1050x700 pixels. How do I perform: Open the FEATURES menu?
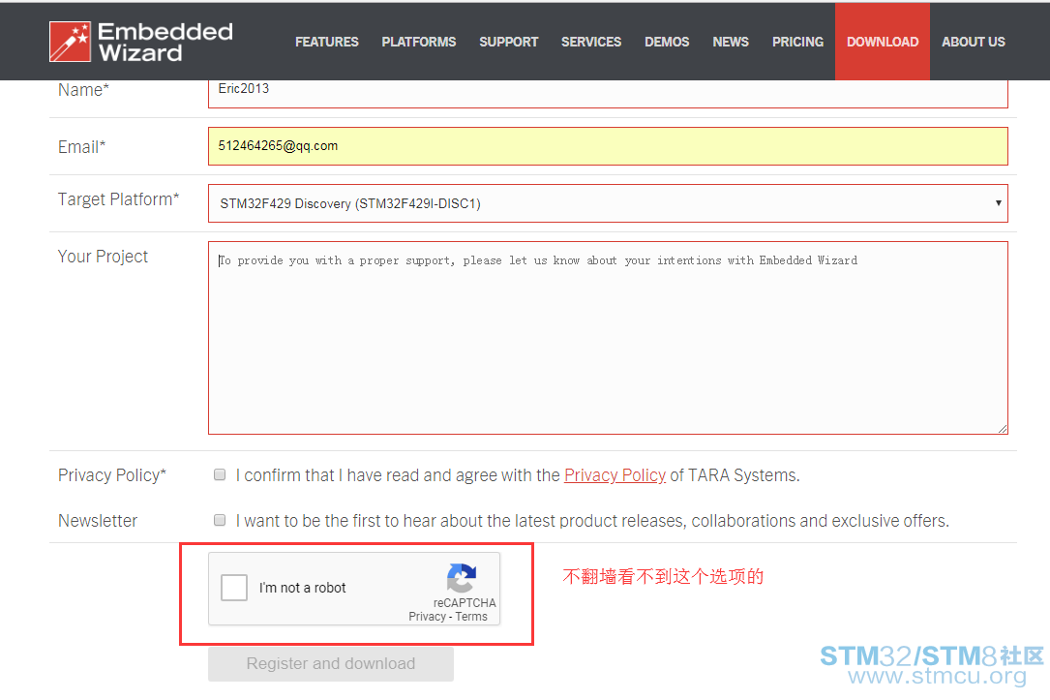327,42
